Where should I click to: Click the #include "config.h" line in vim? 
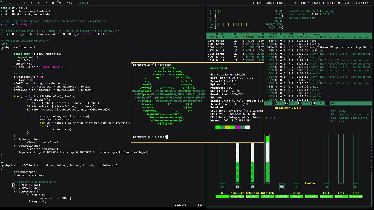[x=16, y=24]
